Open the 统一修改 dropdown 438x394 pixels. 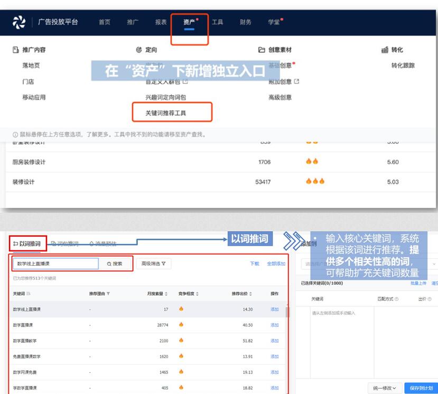coord(385,388)
